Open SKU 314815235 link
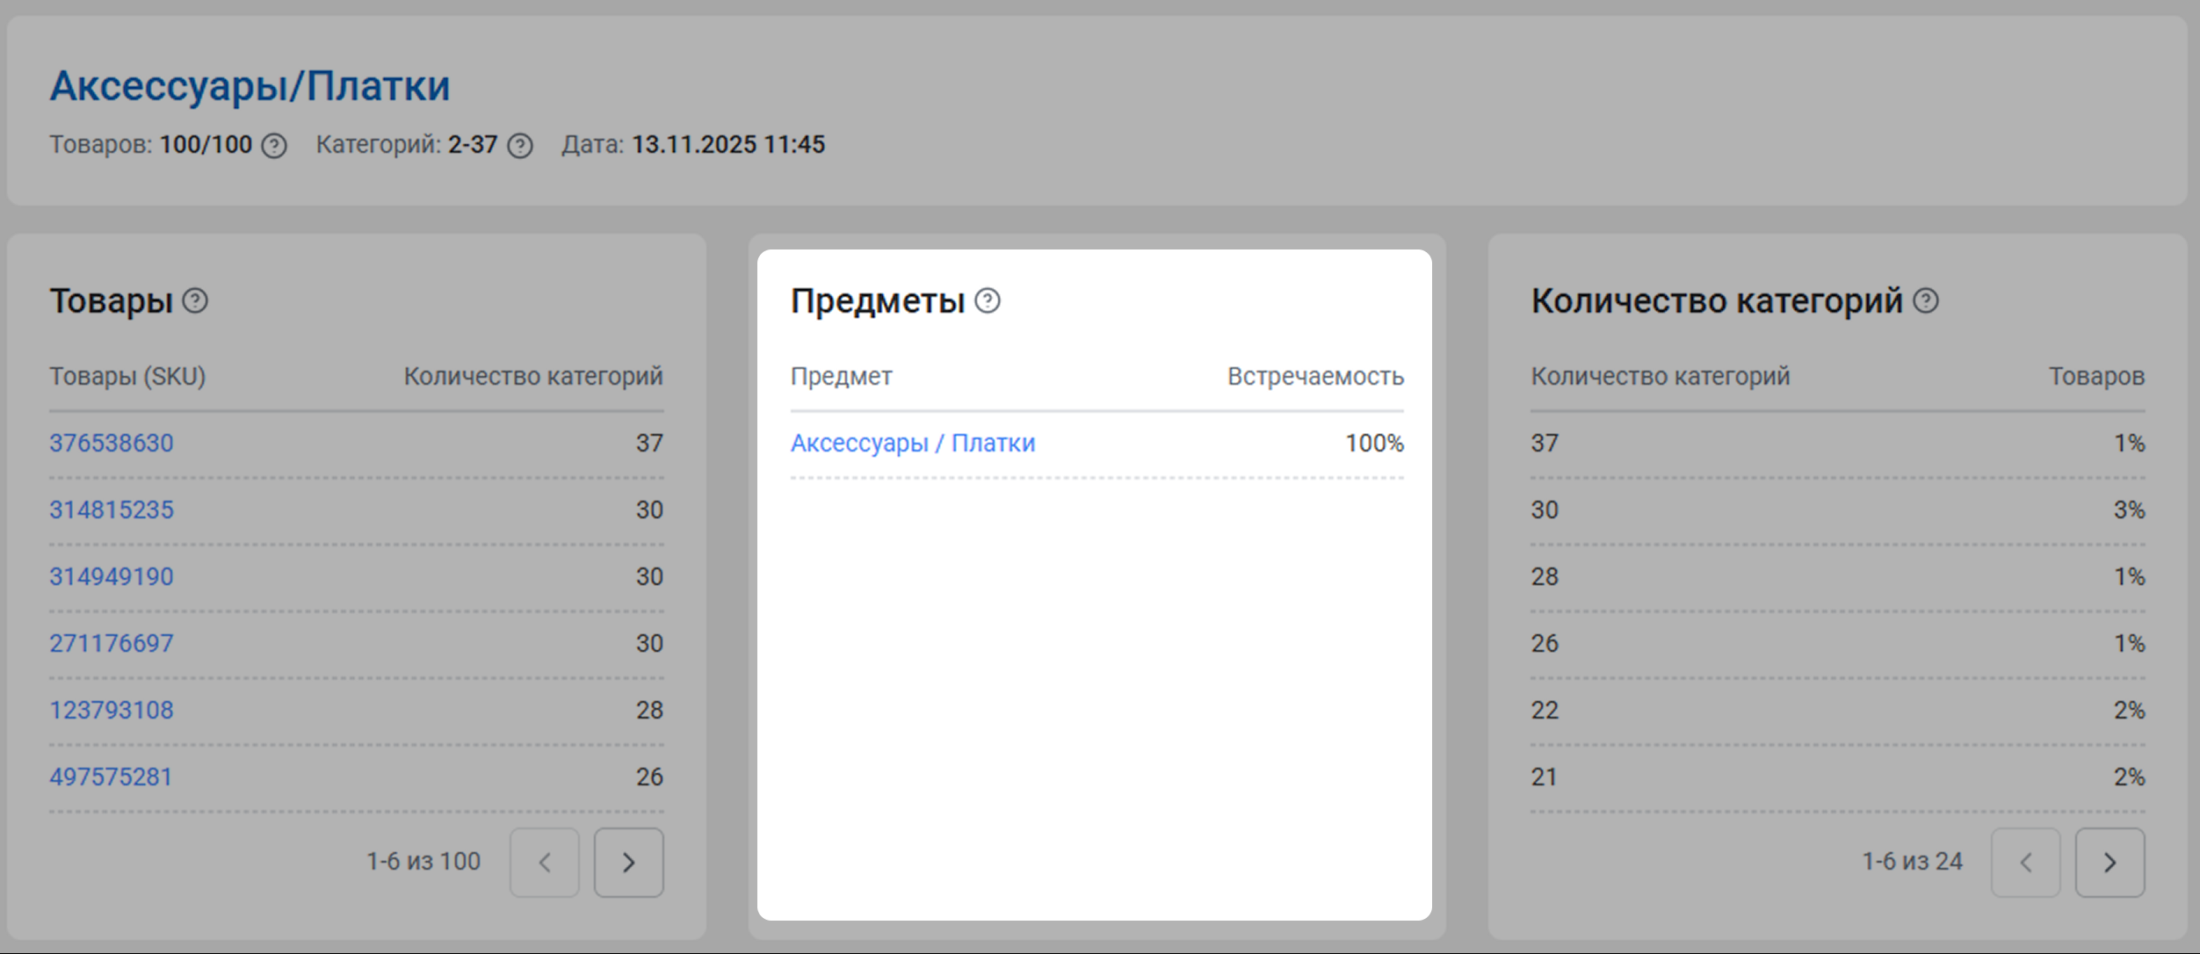The width and height of the screenshot is (2200, 954). tap(112, 510)
